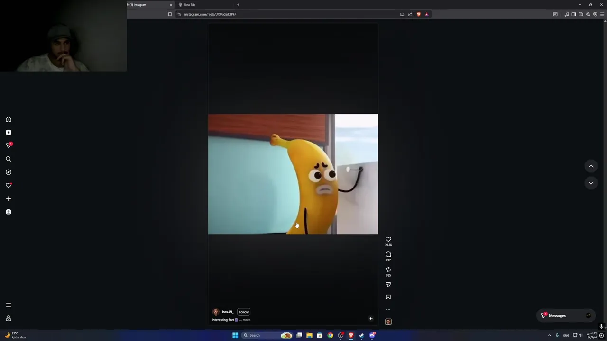This screenshot has width=607, height=341.
Task: Change the ENG input language
Action: [566, 335]
